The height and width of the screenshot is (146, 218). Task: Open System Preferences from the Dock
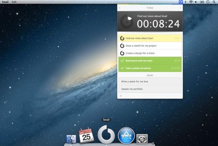[142, 139]
